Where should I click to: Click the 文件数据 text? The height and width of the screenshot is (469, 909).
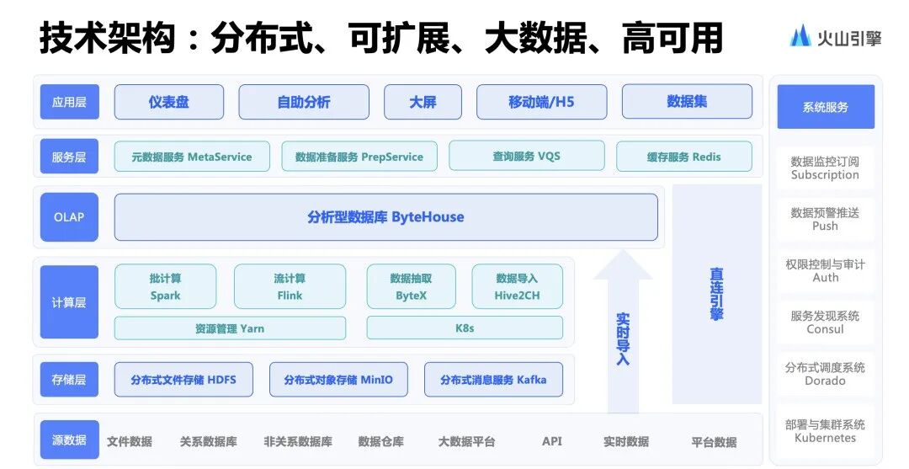click(130, 442)
